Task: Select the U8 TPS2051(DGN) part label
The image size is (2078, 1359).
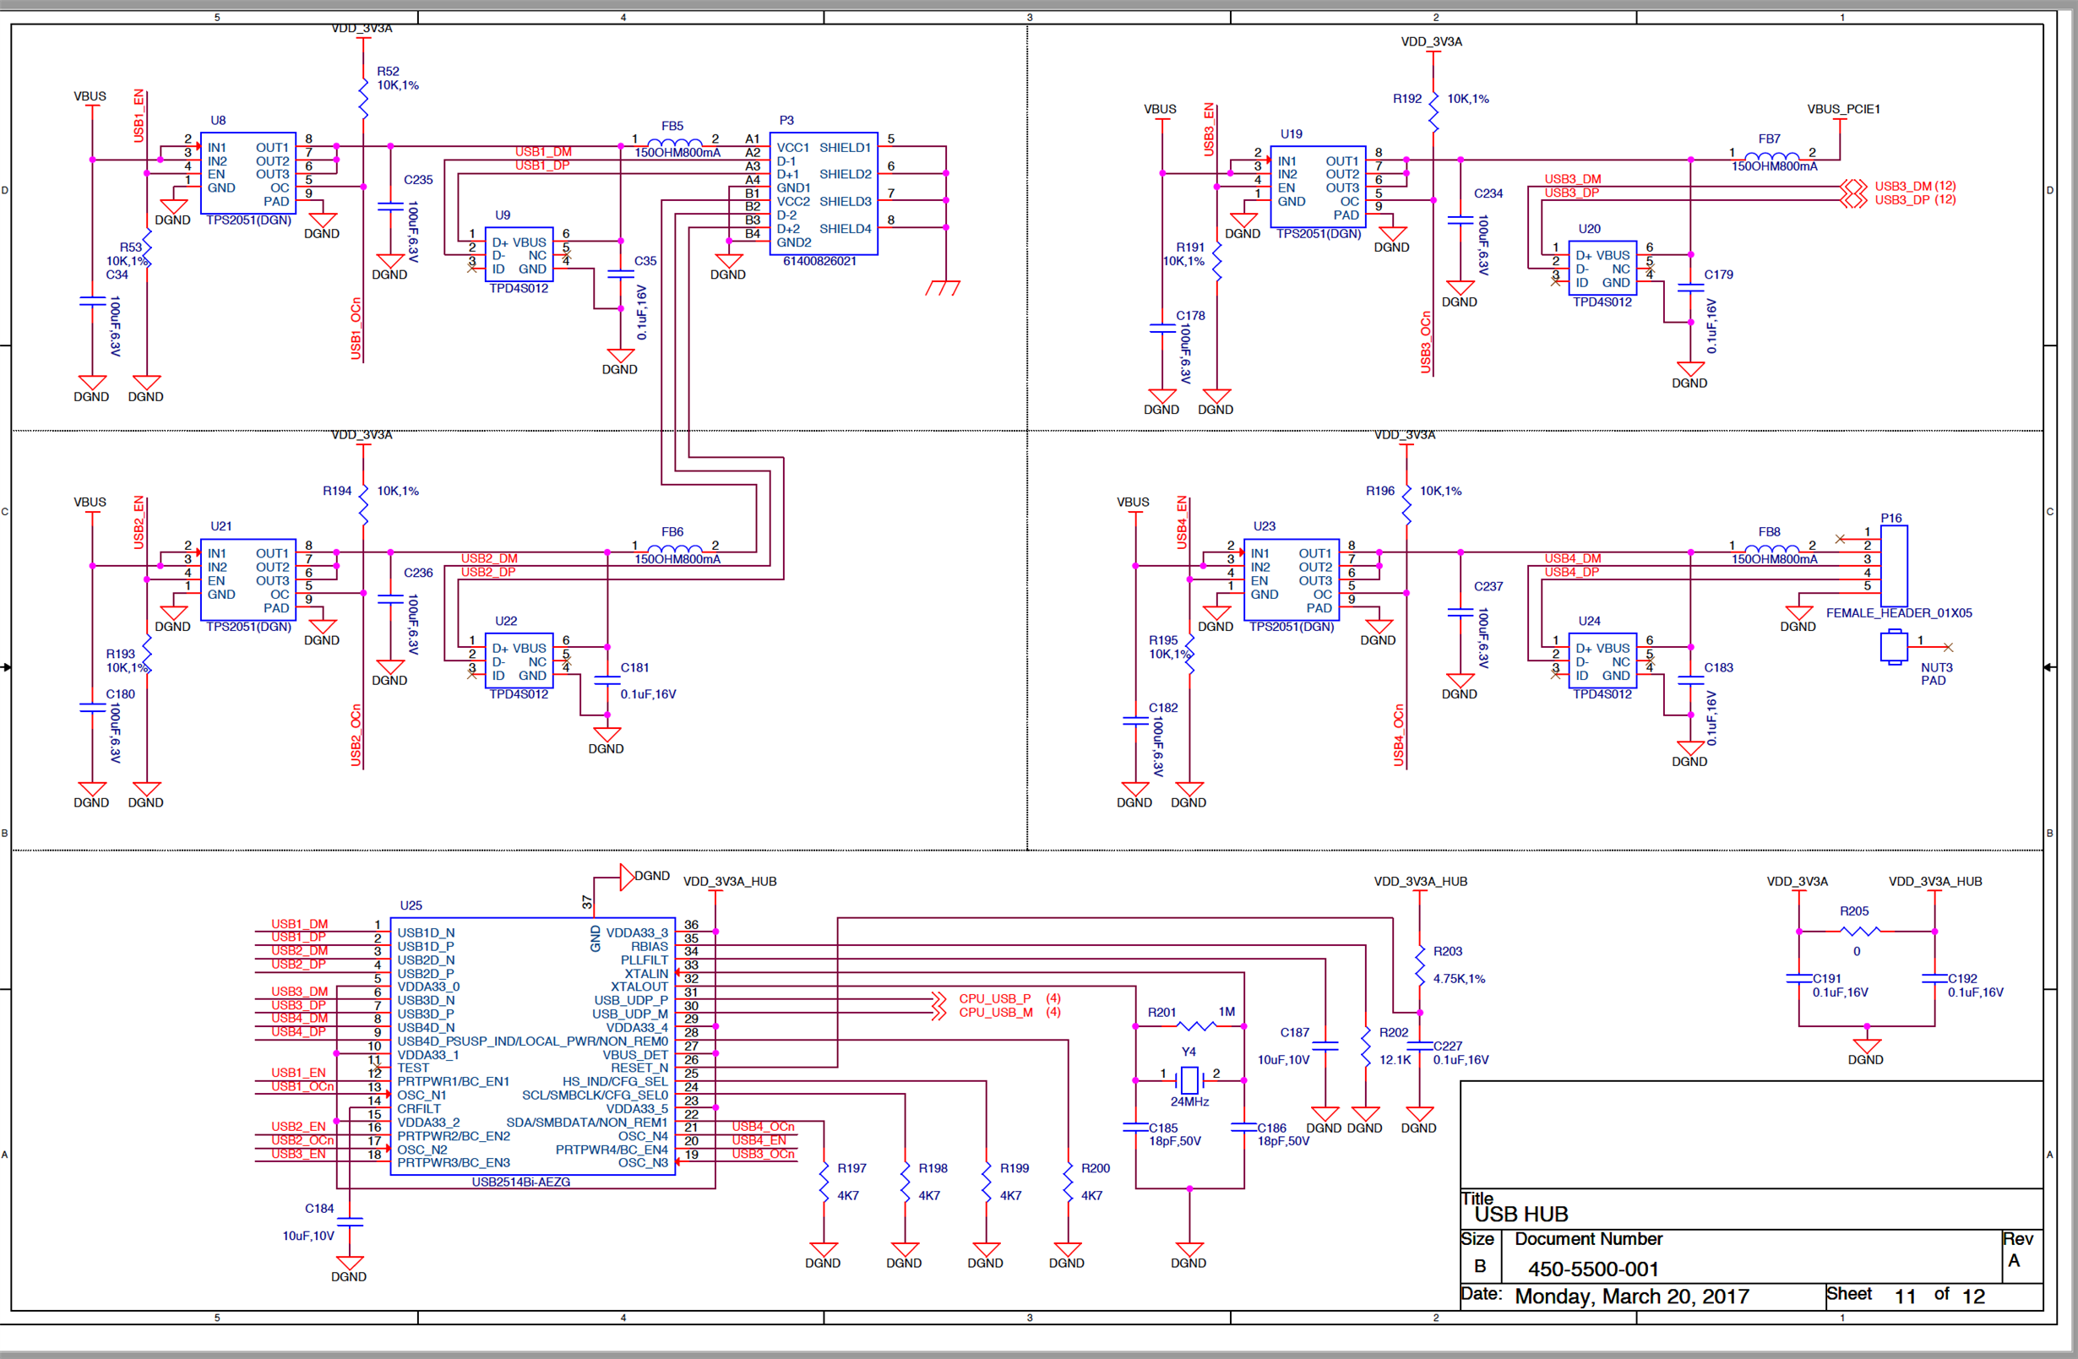Action: (x=248, y=220)
